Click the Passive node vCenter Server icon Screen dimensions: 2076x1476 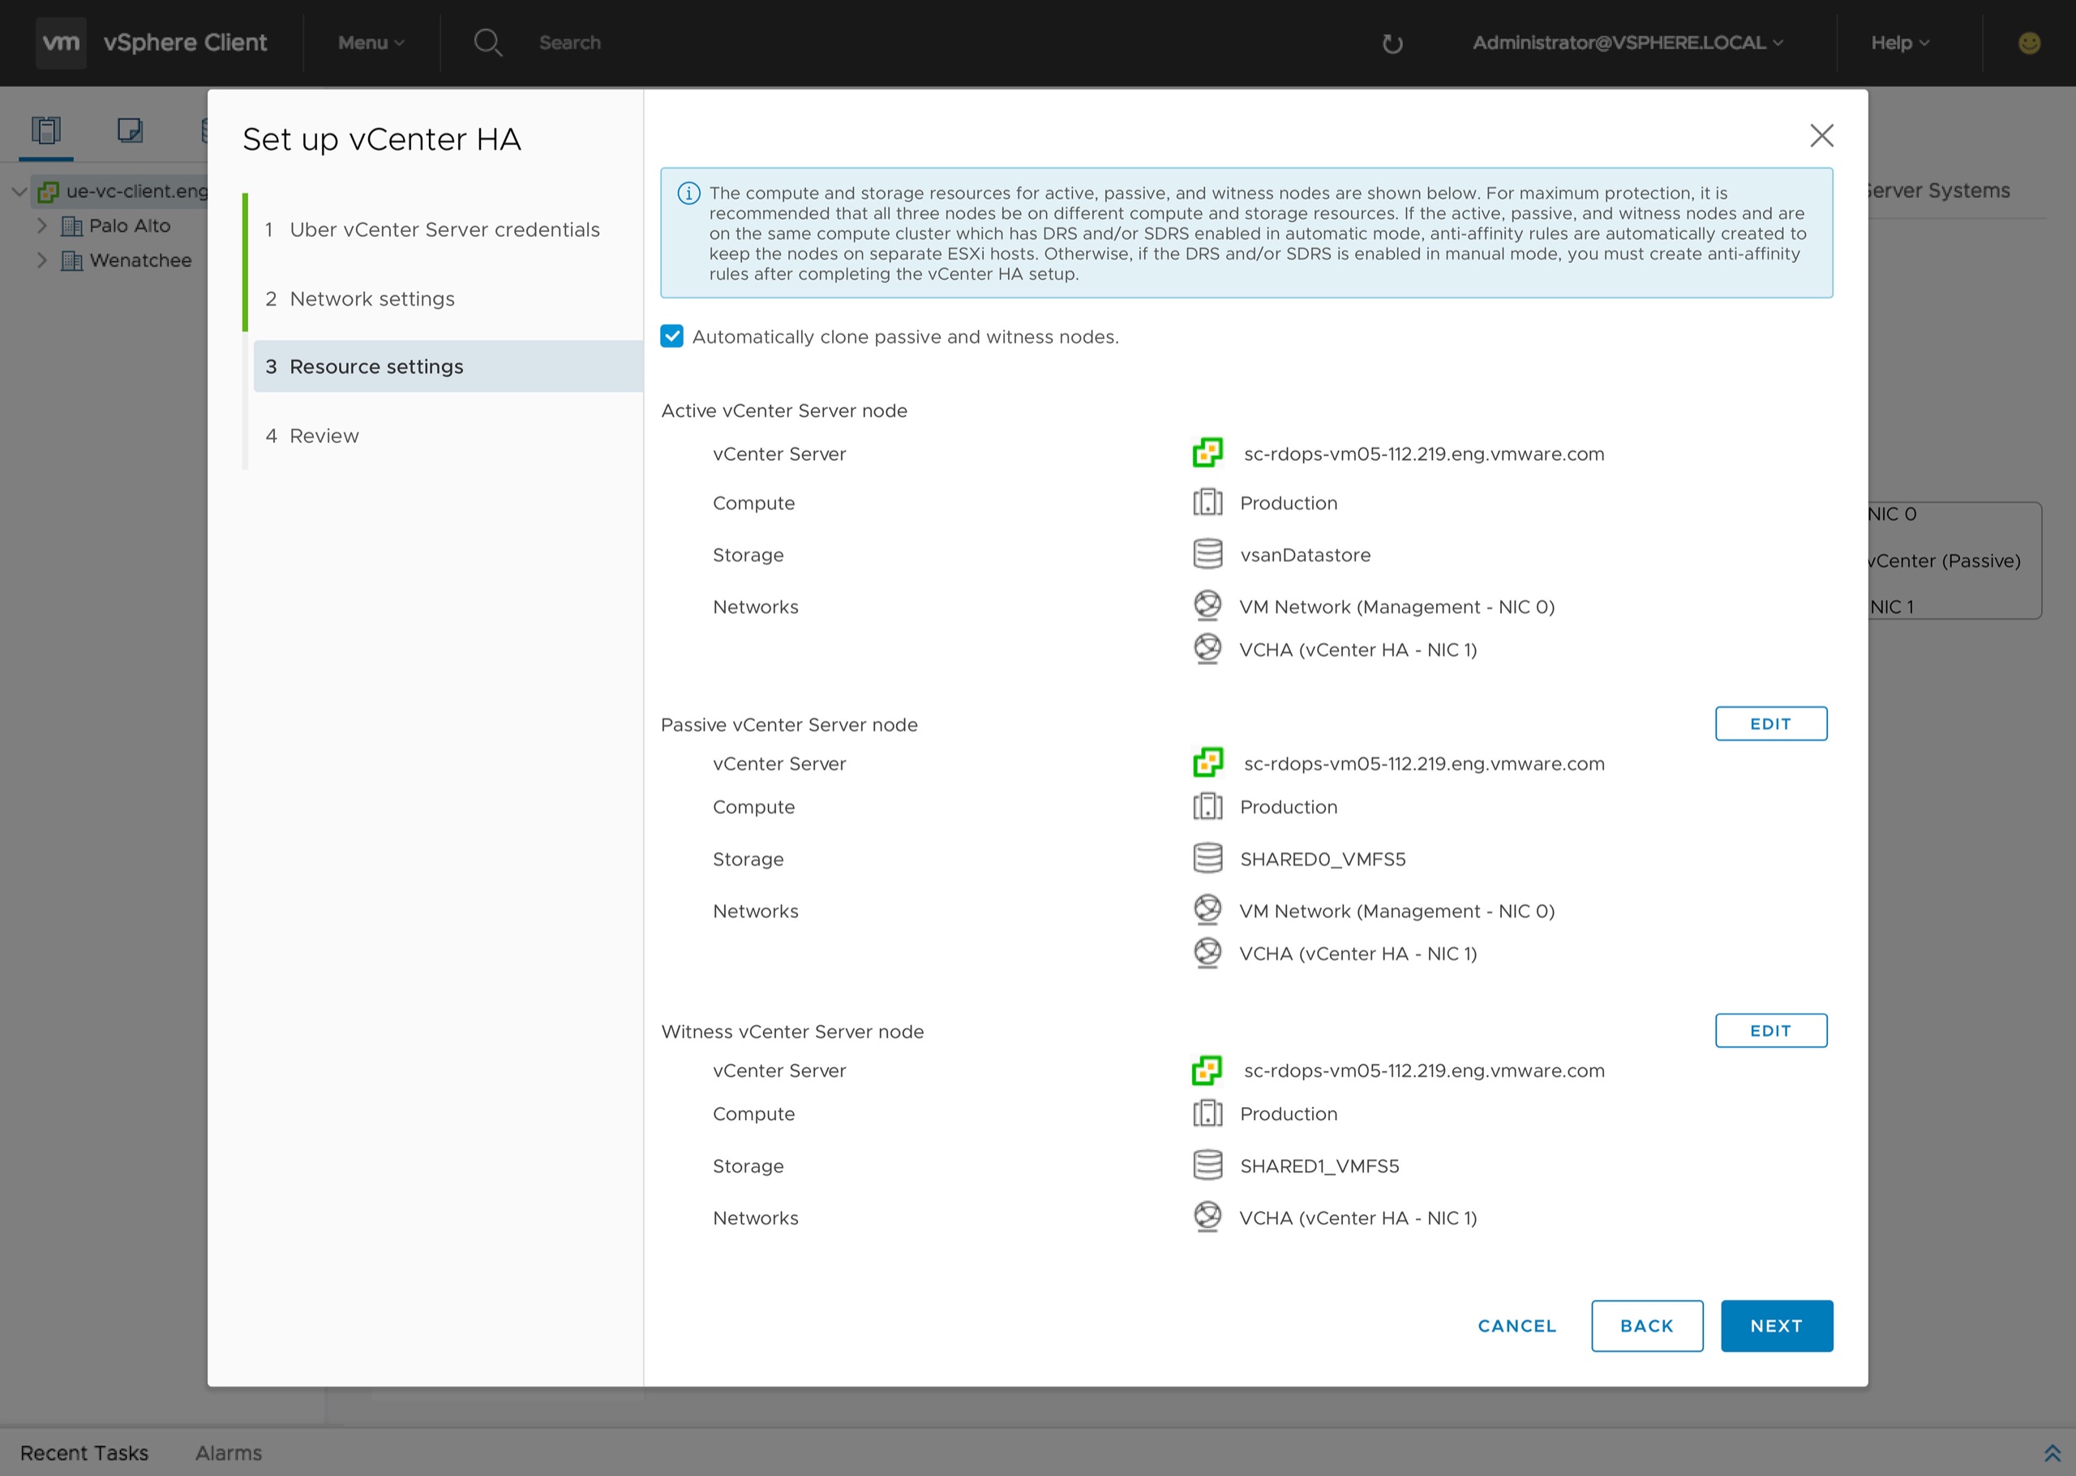point(1207,762)
